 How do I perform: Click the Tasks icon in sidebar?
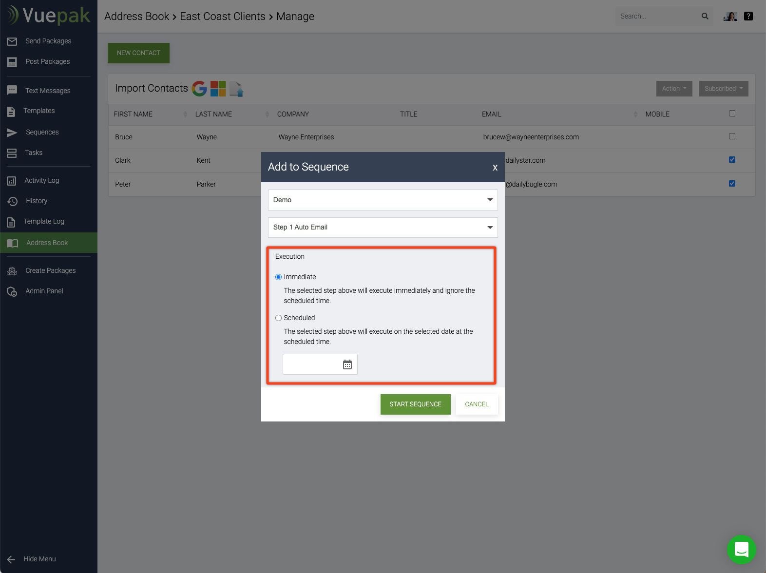coord(12,153)
